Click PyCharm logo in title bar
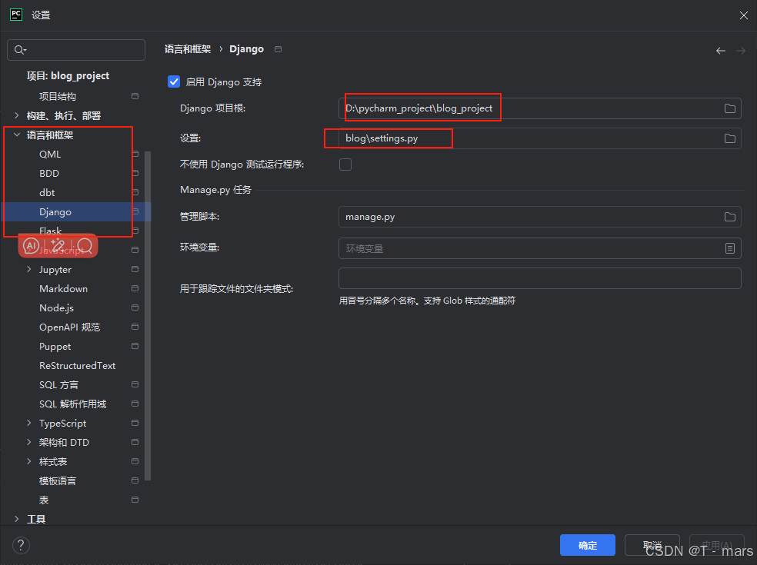Viewport: 757px width, 565px height. coord(16,15)
